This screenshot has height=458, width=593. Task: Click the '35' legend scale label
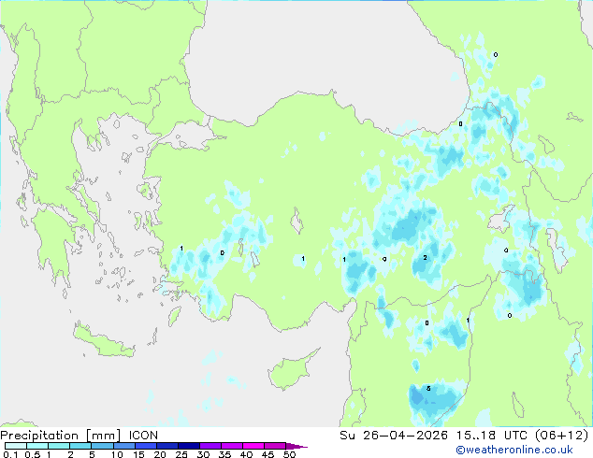point(224,454)
